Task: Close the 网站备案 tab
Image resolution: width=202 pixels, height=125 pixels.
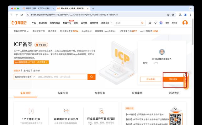Action: click(88, 8)
